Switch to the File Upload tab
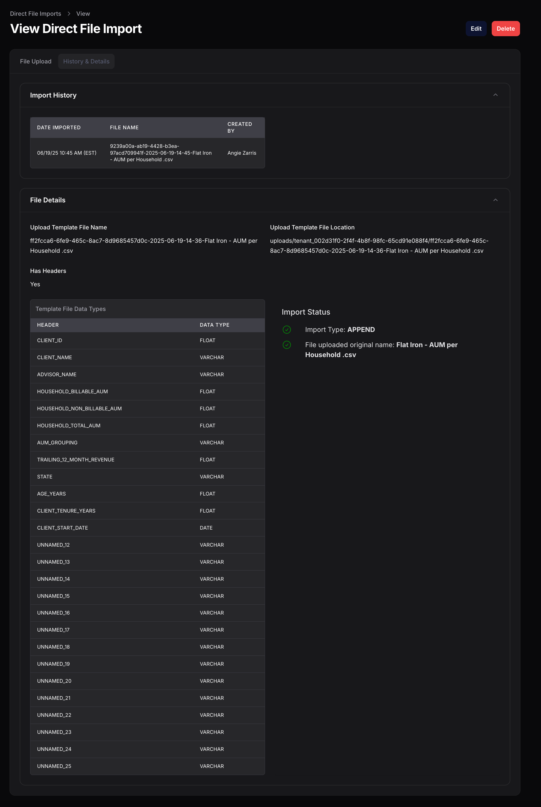The image size is (541, 807). [x=36, y=61]
